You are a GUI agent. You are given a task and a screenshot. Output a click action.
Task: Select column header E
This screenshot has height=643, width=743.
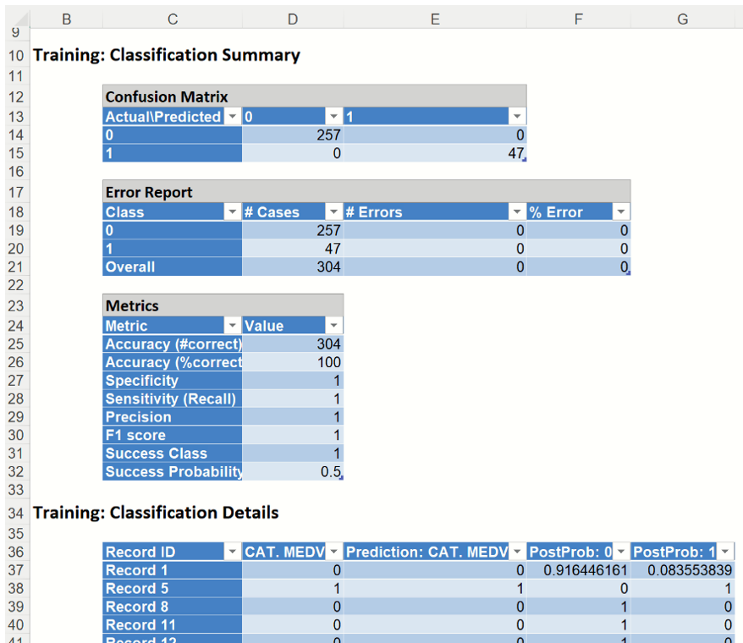[435, 19]
